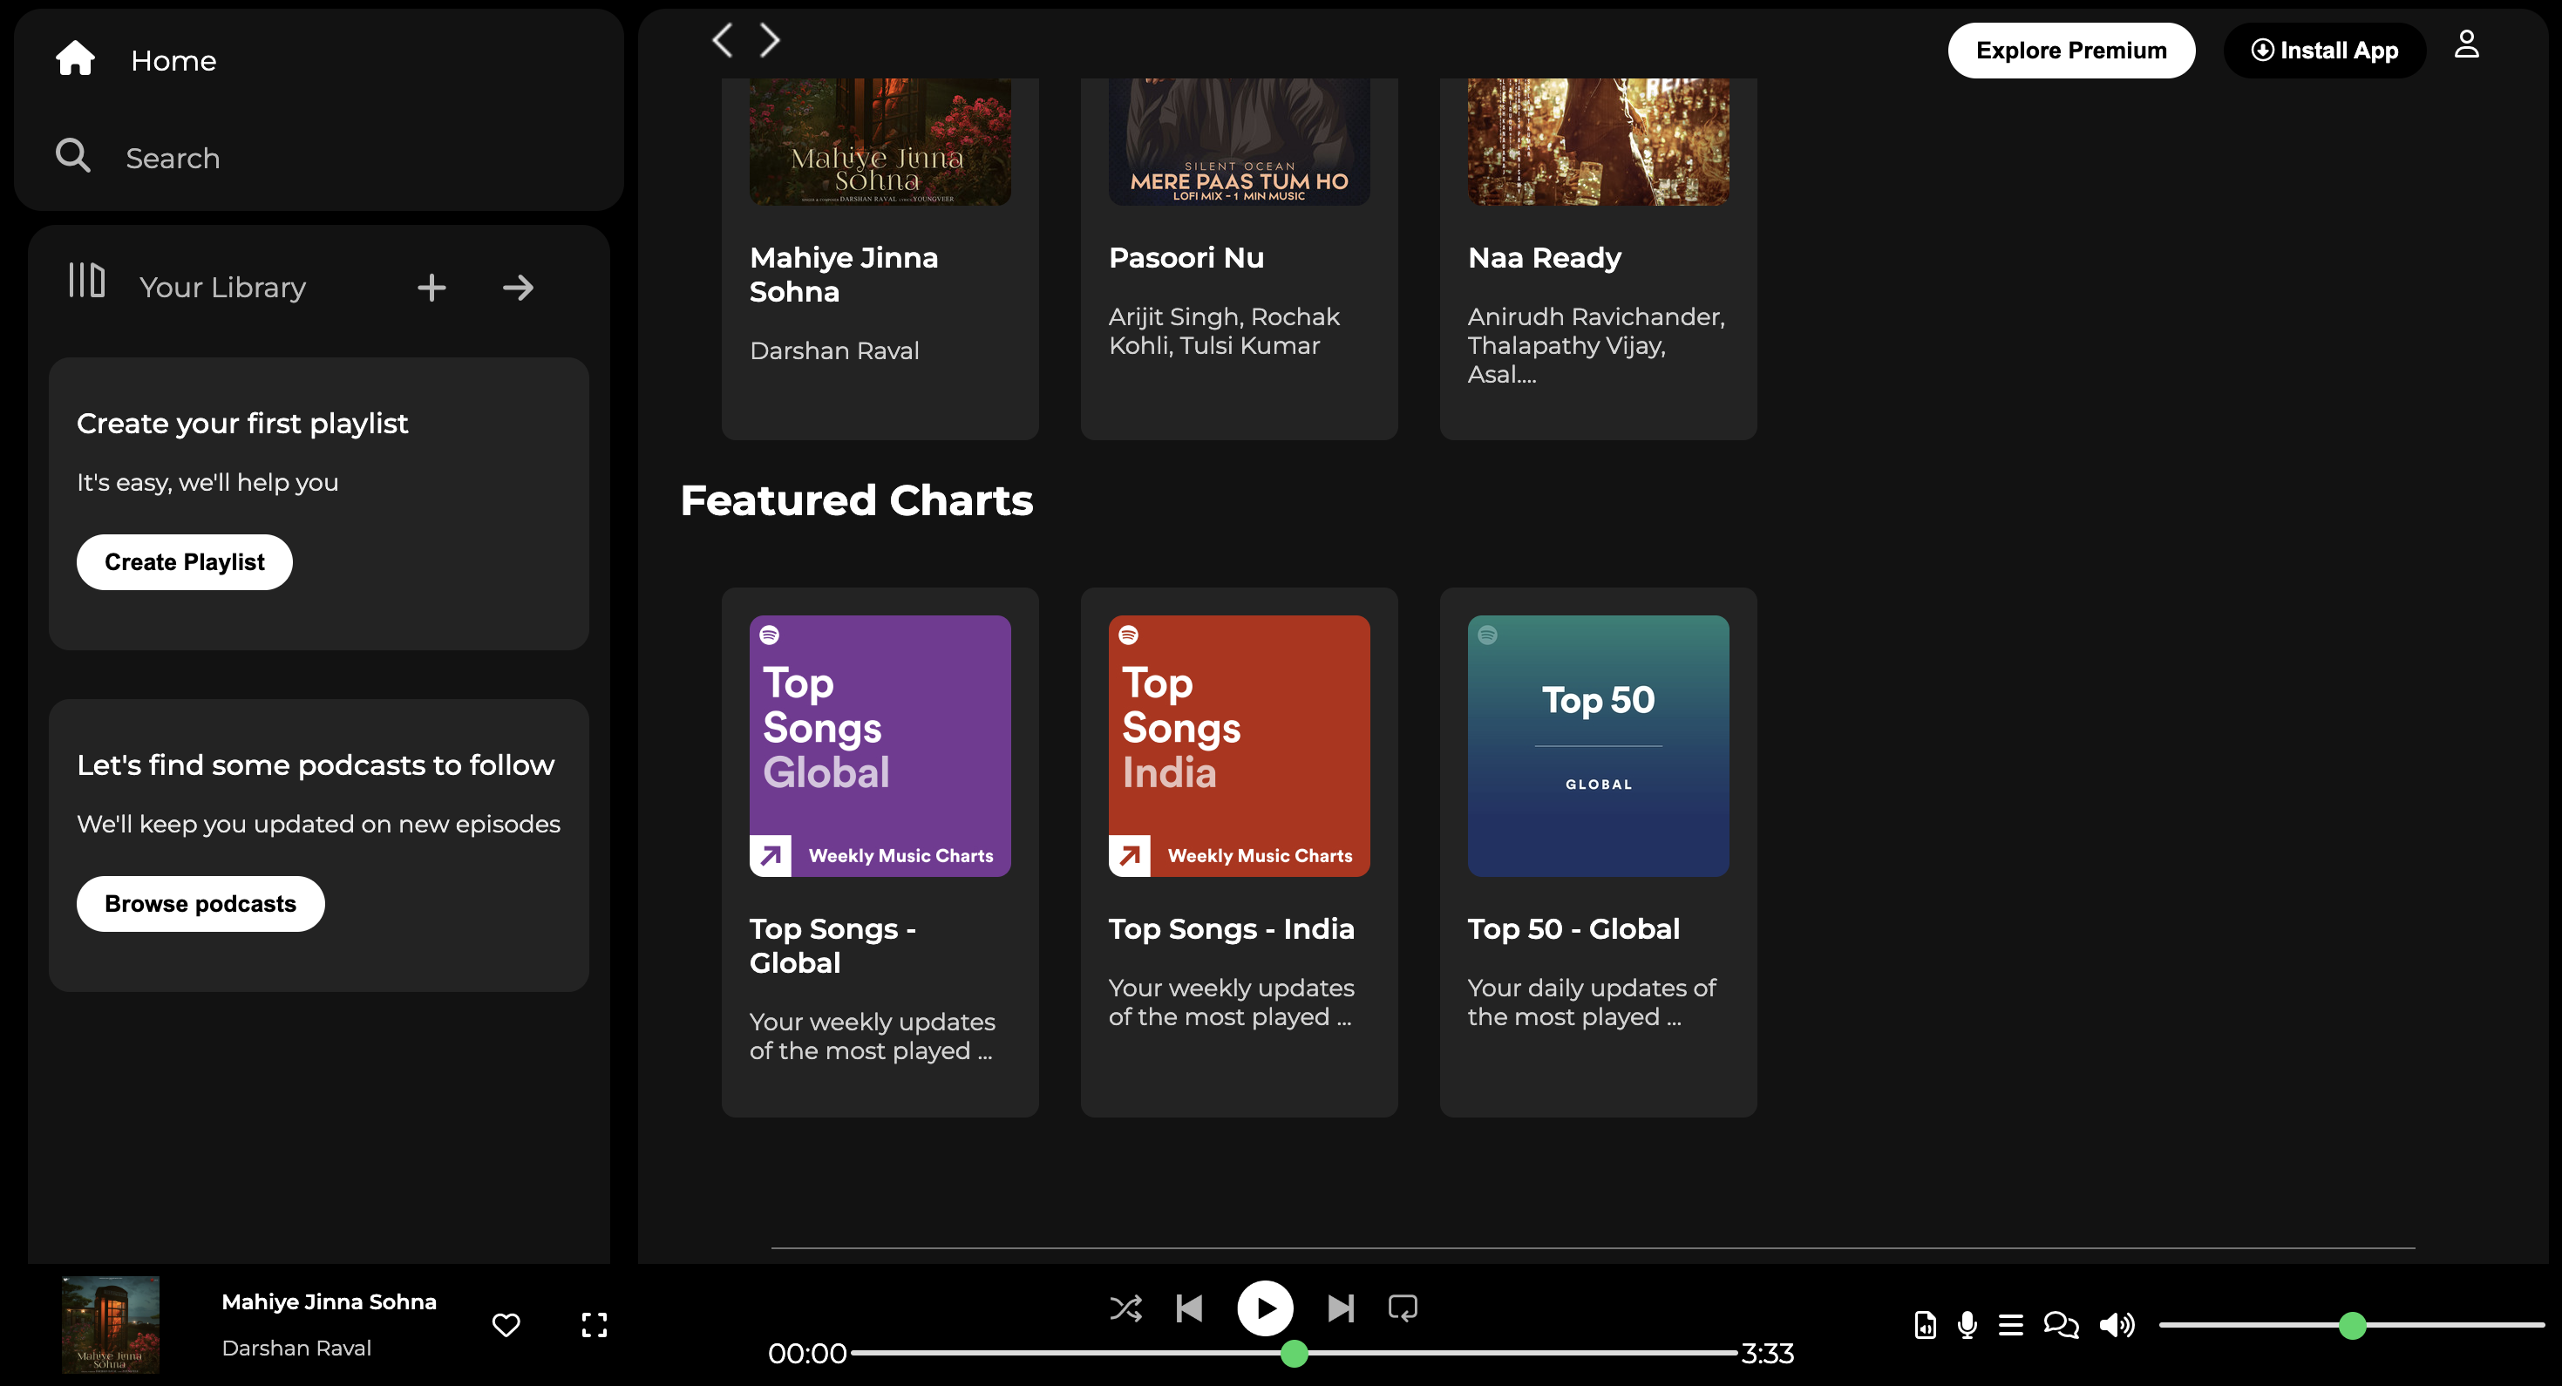Image resolution: width=2562 pixels, height=1386 pixels.
Task: Click the Create Playlist button
Action: 184,561
